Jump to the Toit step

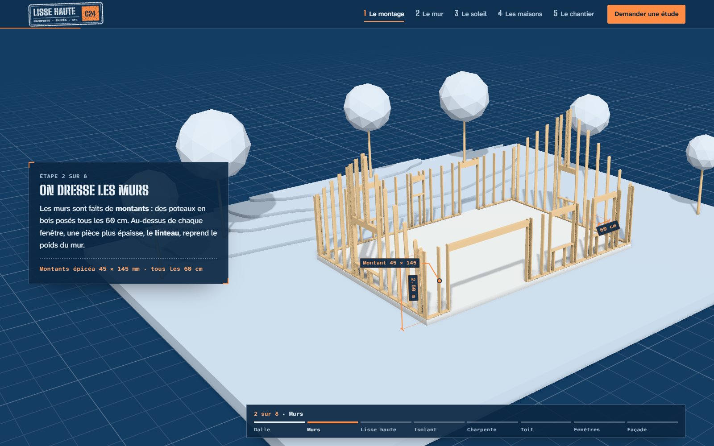tap(546, 427)
